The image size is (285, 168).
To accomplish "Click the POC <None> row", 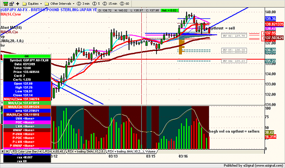I will click(27, 122).
